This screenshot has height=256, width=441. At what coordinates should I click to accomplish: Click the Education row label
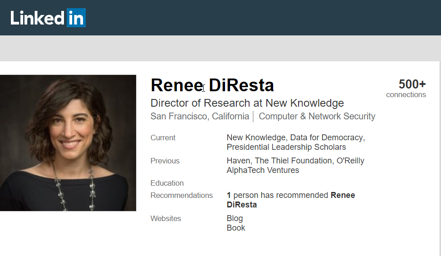click(167, 183)
